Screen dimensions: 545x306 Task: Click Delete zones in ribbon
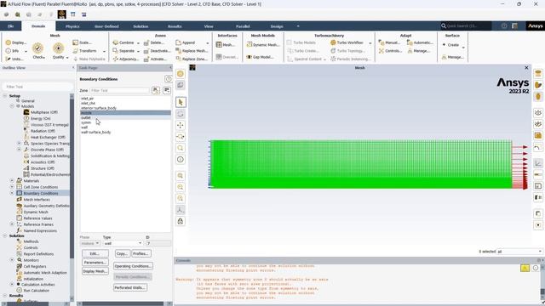tap(153, 42)
